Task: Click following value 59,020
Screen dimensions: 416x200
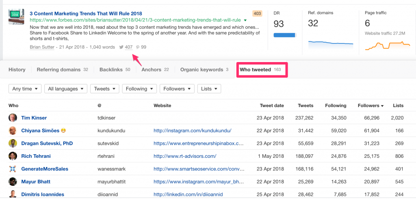Action: coord(338,131)
